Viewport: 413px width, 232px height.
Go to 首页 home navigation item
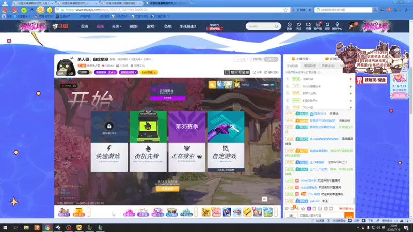(85, 26)
